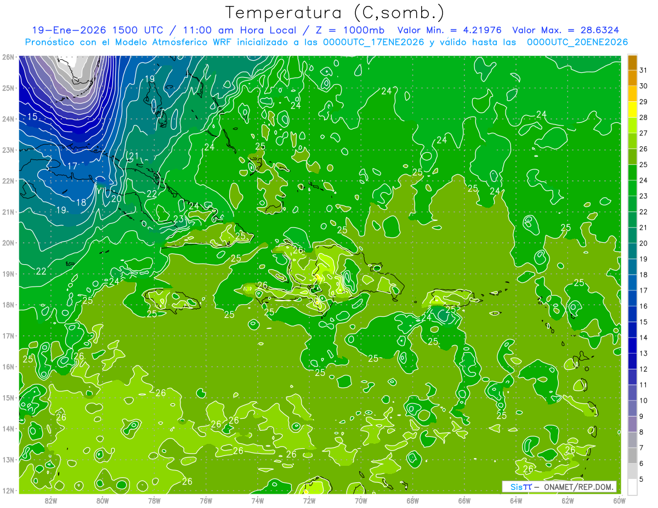Select the yellow legend swatch between 28 and 29

coord(632,109)
